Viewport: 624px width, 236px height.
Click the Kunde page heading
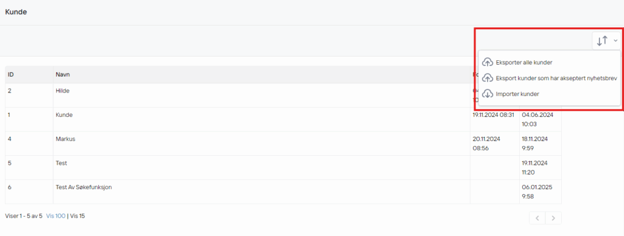[16, 12]
